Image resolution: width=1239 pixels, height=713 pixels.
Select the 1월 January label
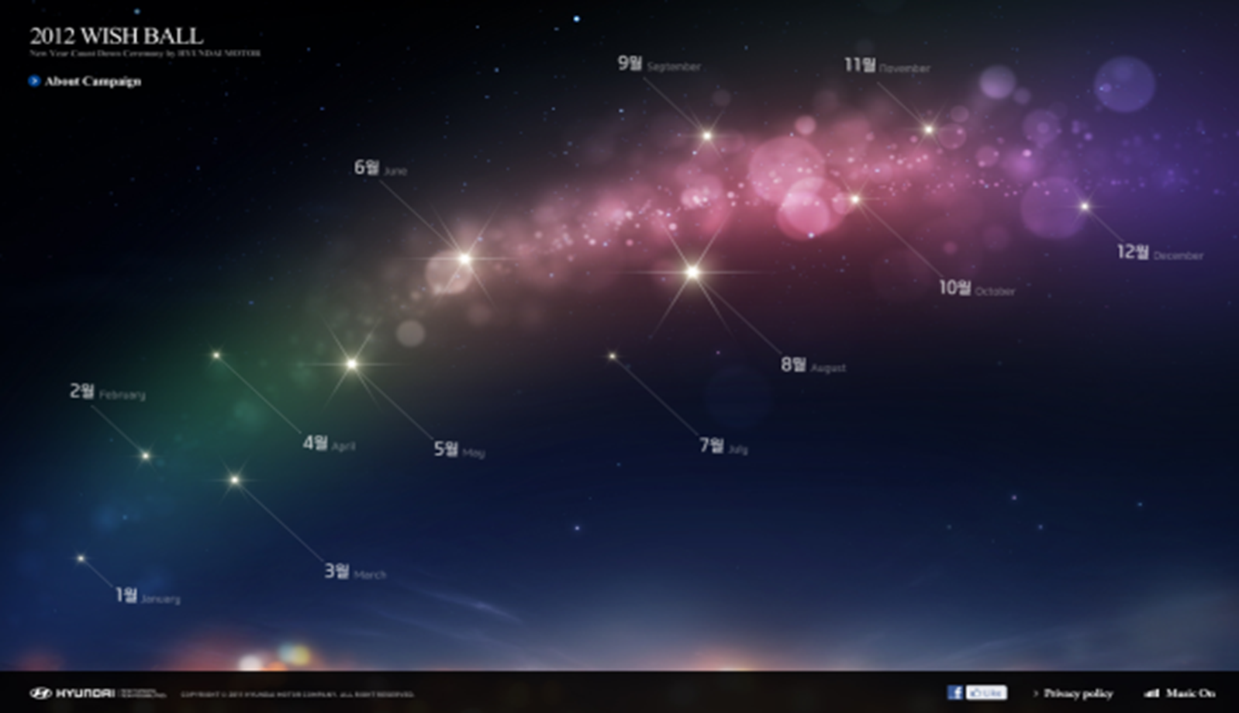pos(147,596)
